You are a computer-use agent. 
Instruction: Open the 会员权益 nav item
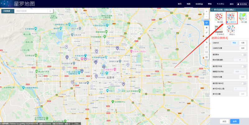pyautogui.click(x=199, y=4)
